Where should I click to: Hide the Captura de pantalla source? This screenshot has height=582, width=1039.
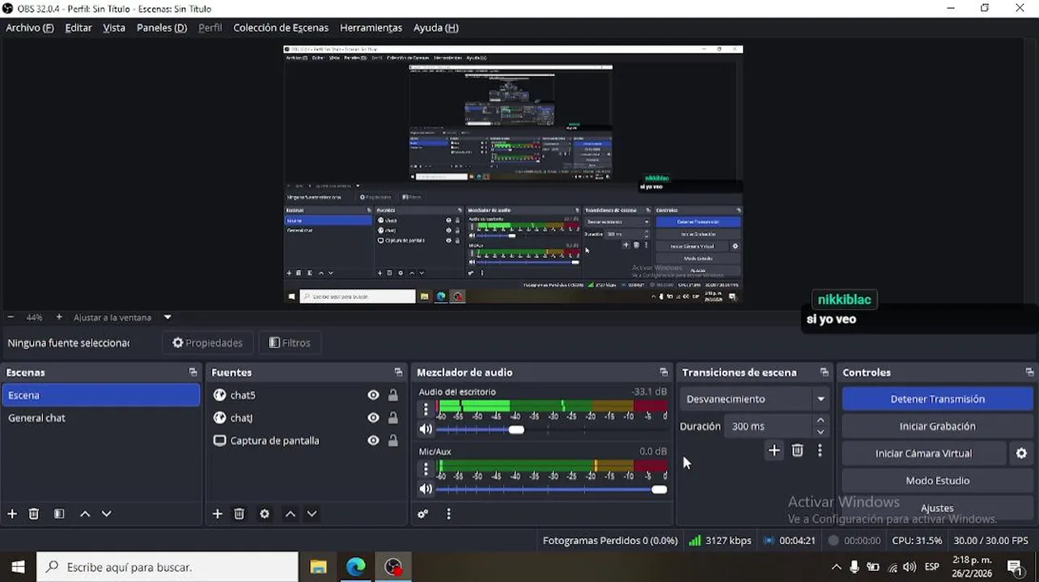pos(373,441)
